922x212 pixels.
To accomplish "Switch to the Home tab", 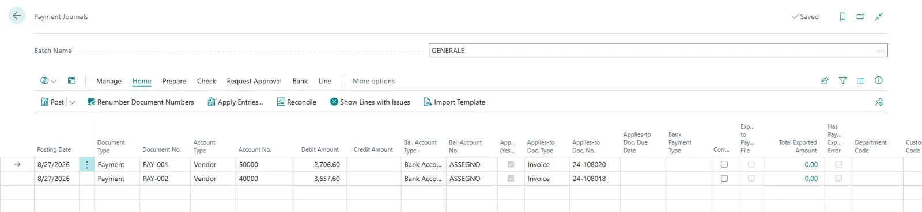I will point(142,81).
